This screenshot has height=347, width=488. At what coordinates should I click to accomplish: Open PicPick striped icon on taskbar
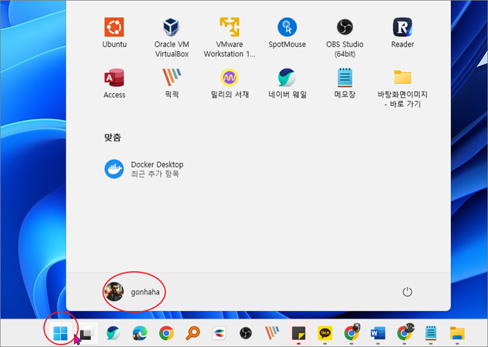click(272, 333)
